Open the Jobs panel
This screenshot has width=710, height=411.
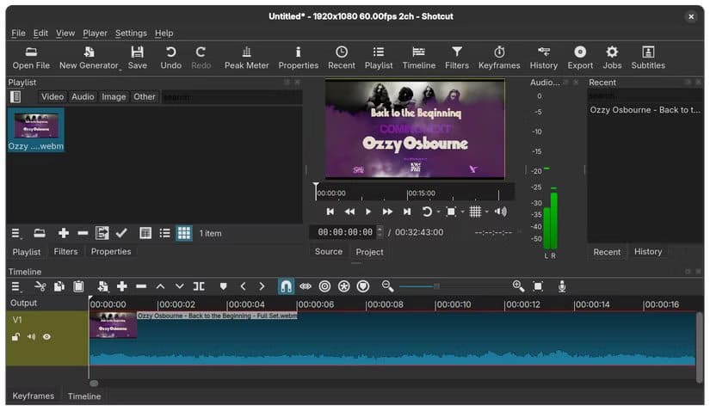point(612,58)
